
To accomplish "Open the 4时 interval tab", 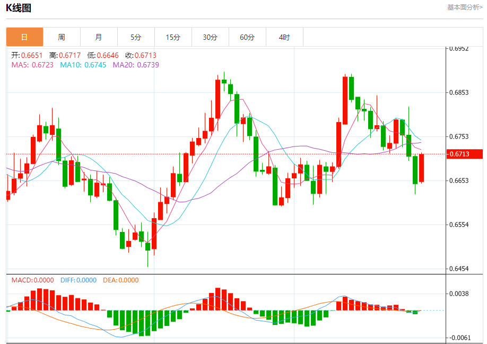I will point(284,37).
